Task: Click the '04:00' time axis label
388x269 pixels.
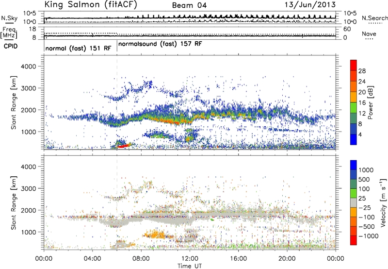Action: click(93, 259)
